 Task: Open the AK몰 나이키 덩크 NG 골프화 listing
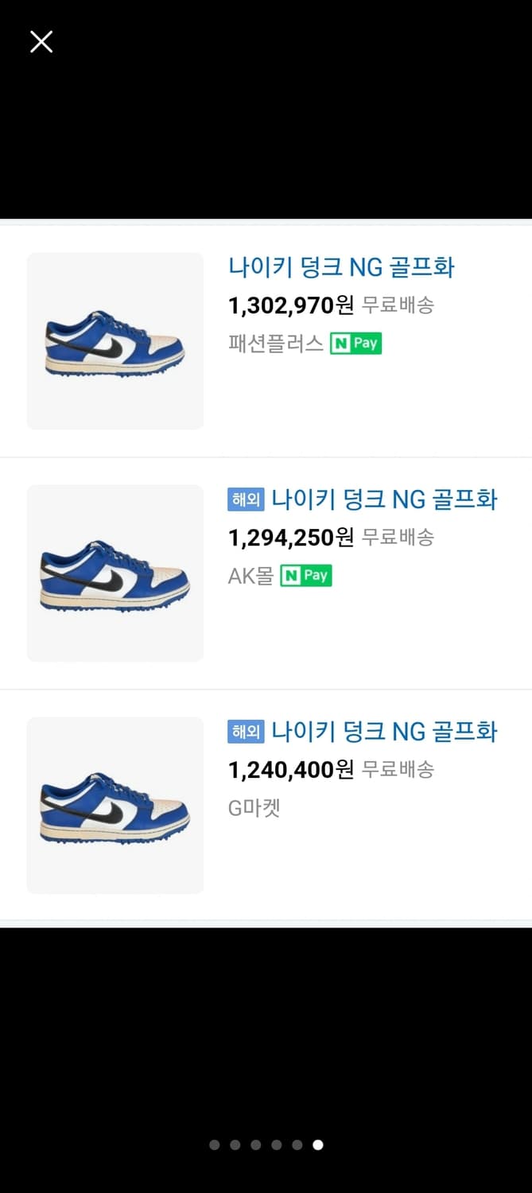(x=383, y=499)
